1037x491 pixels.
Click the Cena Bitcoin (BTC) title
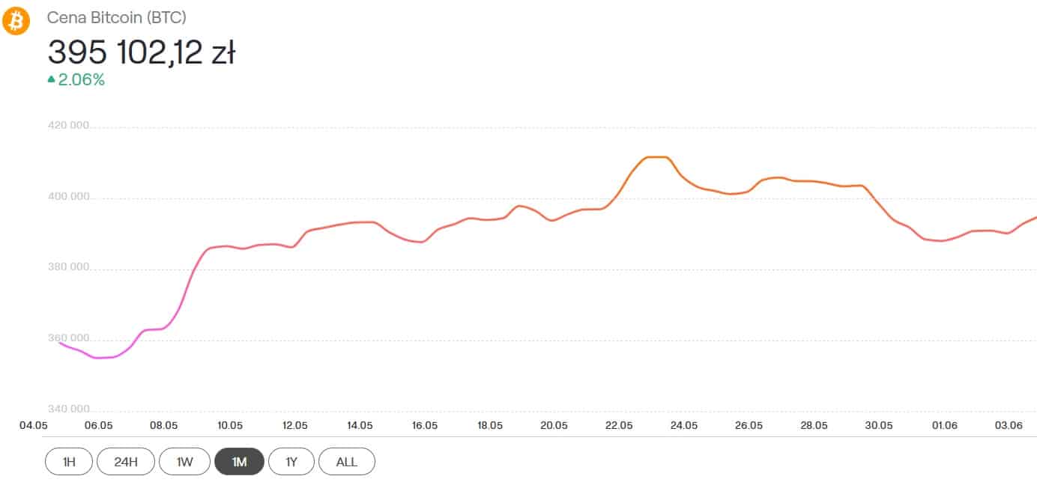coord(117,17)
